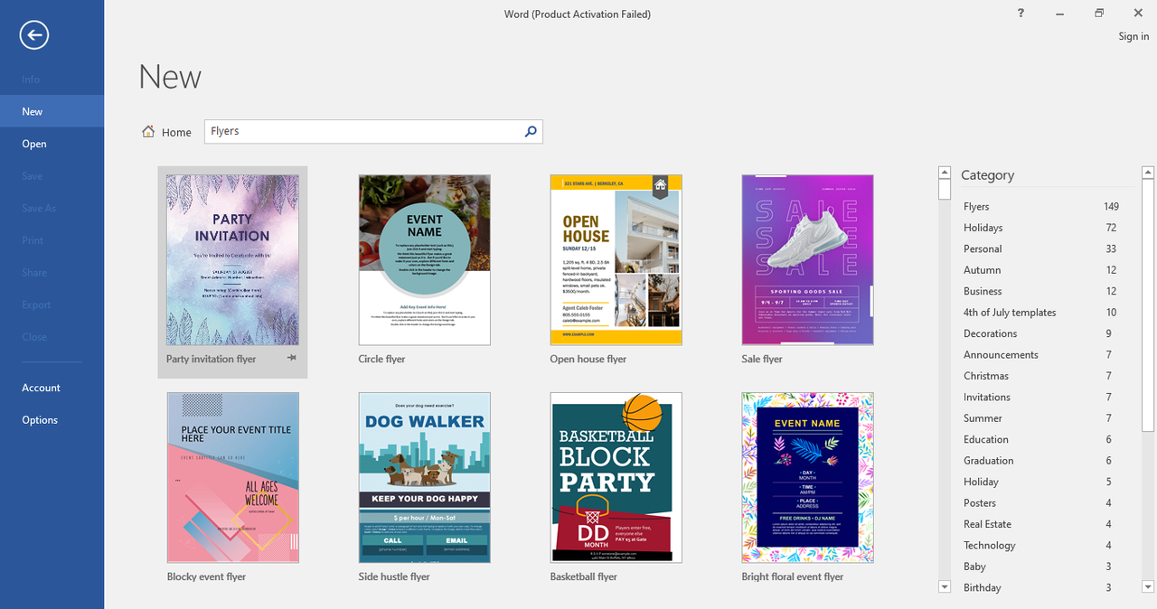1157x609 pixels.
Task: Click the Save menu item
Action: pyautogui.click(x=52, y=176)
